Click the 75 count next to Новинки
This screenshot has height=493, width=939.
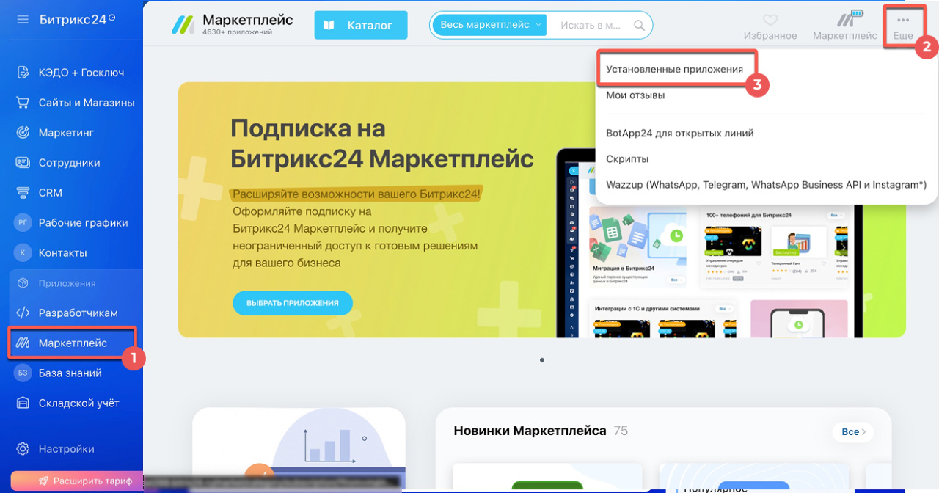click(621, 431)
